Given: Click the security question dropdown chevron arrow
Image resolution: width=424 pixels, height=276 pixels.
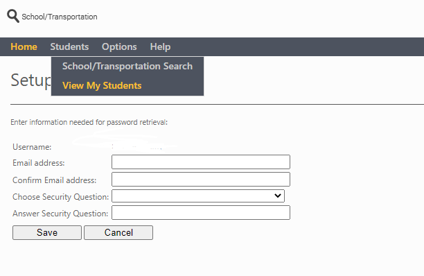Looking at the screenshot, I should (278, 196).
